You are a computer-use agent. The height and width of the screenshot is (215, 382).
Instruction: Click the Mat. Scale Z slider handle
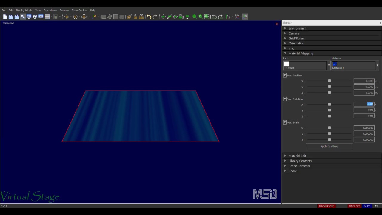pos(329,139)
